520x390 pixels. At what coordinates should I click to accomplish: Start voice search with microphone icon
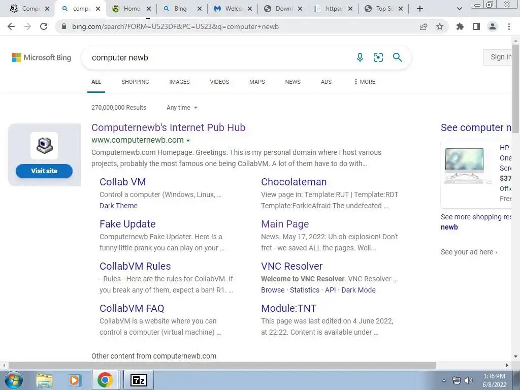[360, 57]
